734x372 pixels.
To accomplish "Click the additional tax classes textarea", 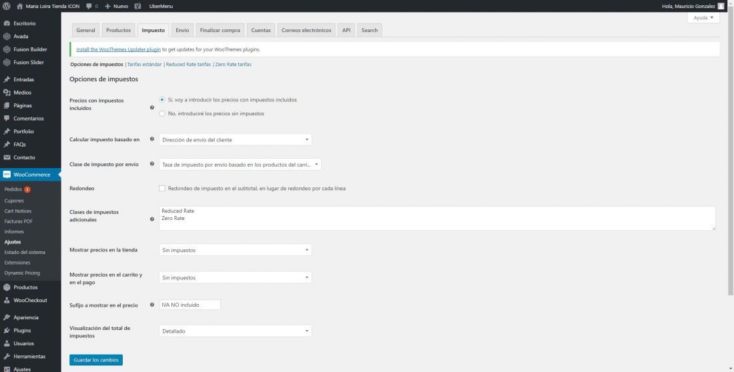I will [x=437, y=218].
